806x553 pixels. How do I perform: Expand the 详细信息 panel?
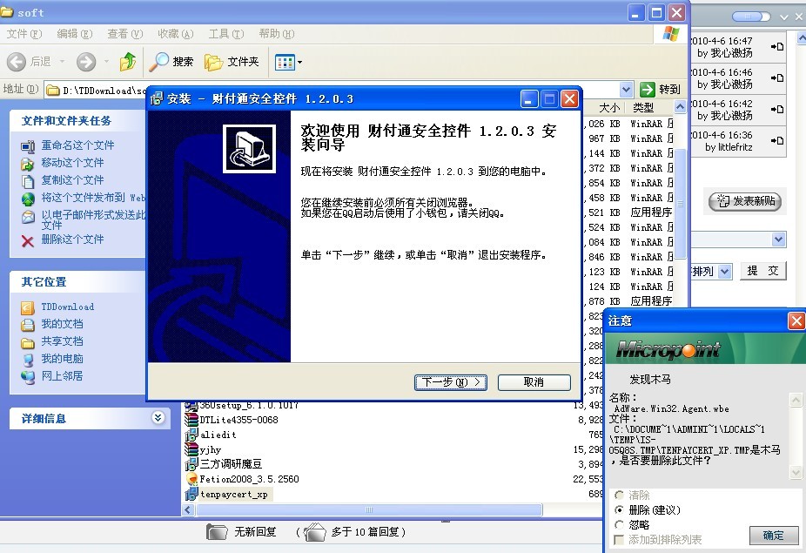coord(158,418)
